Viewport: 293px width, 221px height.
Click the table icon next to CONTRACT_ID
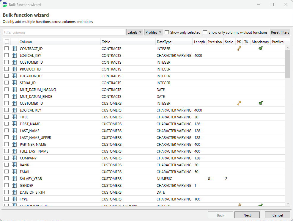pyautogui.click(x=14, y=48)
